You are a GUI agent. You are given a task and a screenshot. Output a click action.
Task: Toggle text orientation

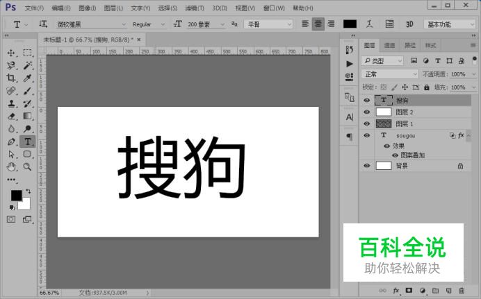[43, 24]
